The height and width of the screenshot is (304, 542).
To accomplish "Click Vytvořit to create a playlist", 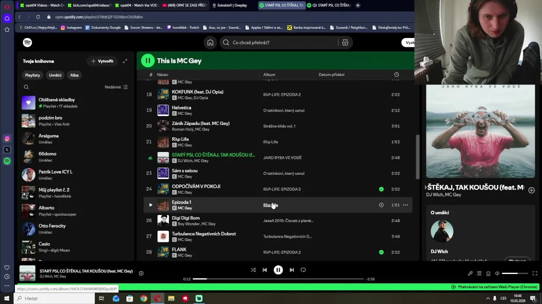I will point(102,61).
